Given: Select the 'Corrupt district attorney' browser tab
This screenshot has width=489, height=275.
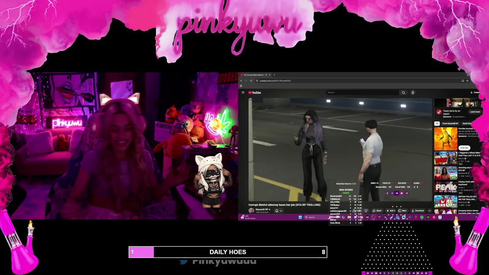Looking at the screenshot, I should click(x=255, y=75).
